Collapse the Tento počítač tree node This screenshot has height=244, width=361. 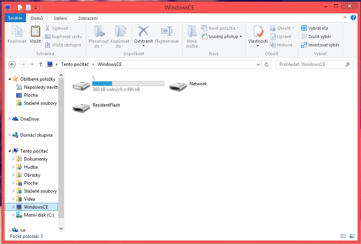[x=10, y=151]
